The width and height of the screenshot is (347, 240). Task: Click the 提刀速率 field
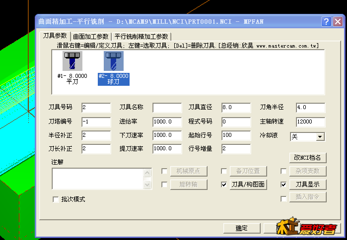(x=167, y=149)
